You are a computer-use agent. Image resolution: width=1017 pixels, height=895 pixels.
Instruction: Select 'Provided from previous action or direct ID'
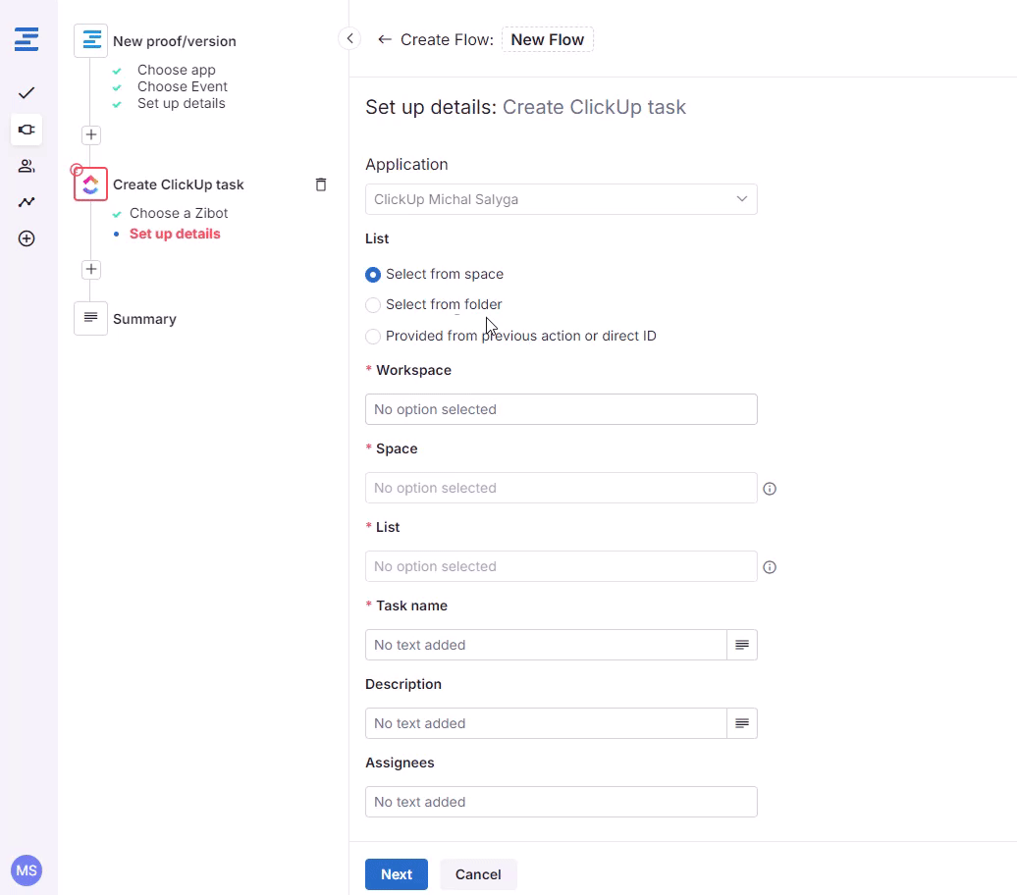tap(373, 337)
